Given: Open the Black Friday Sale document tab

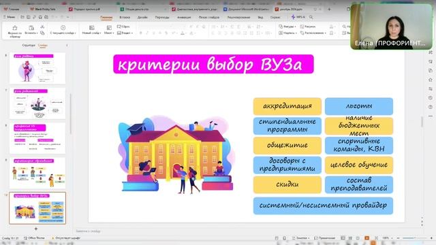Looking at the screenshot, I should (43, 9).
